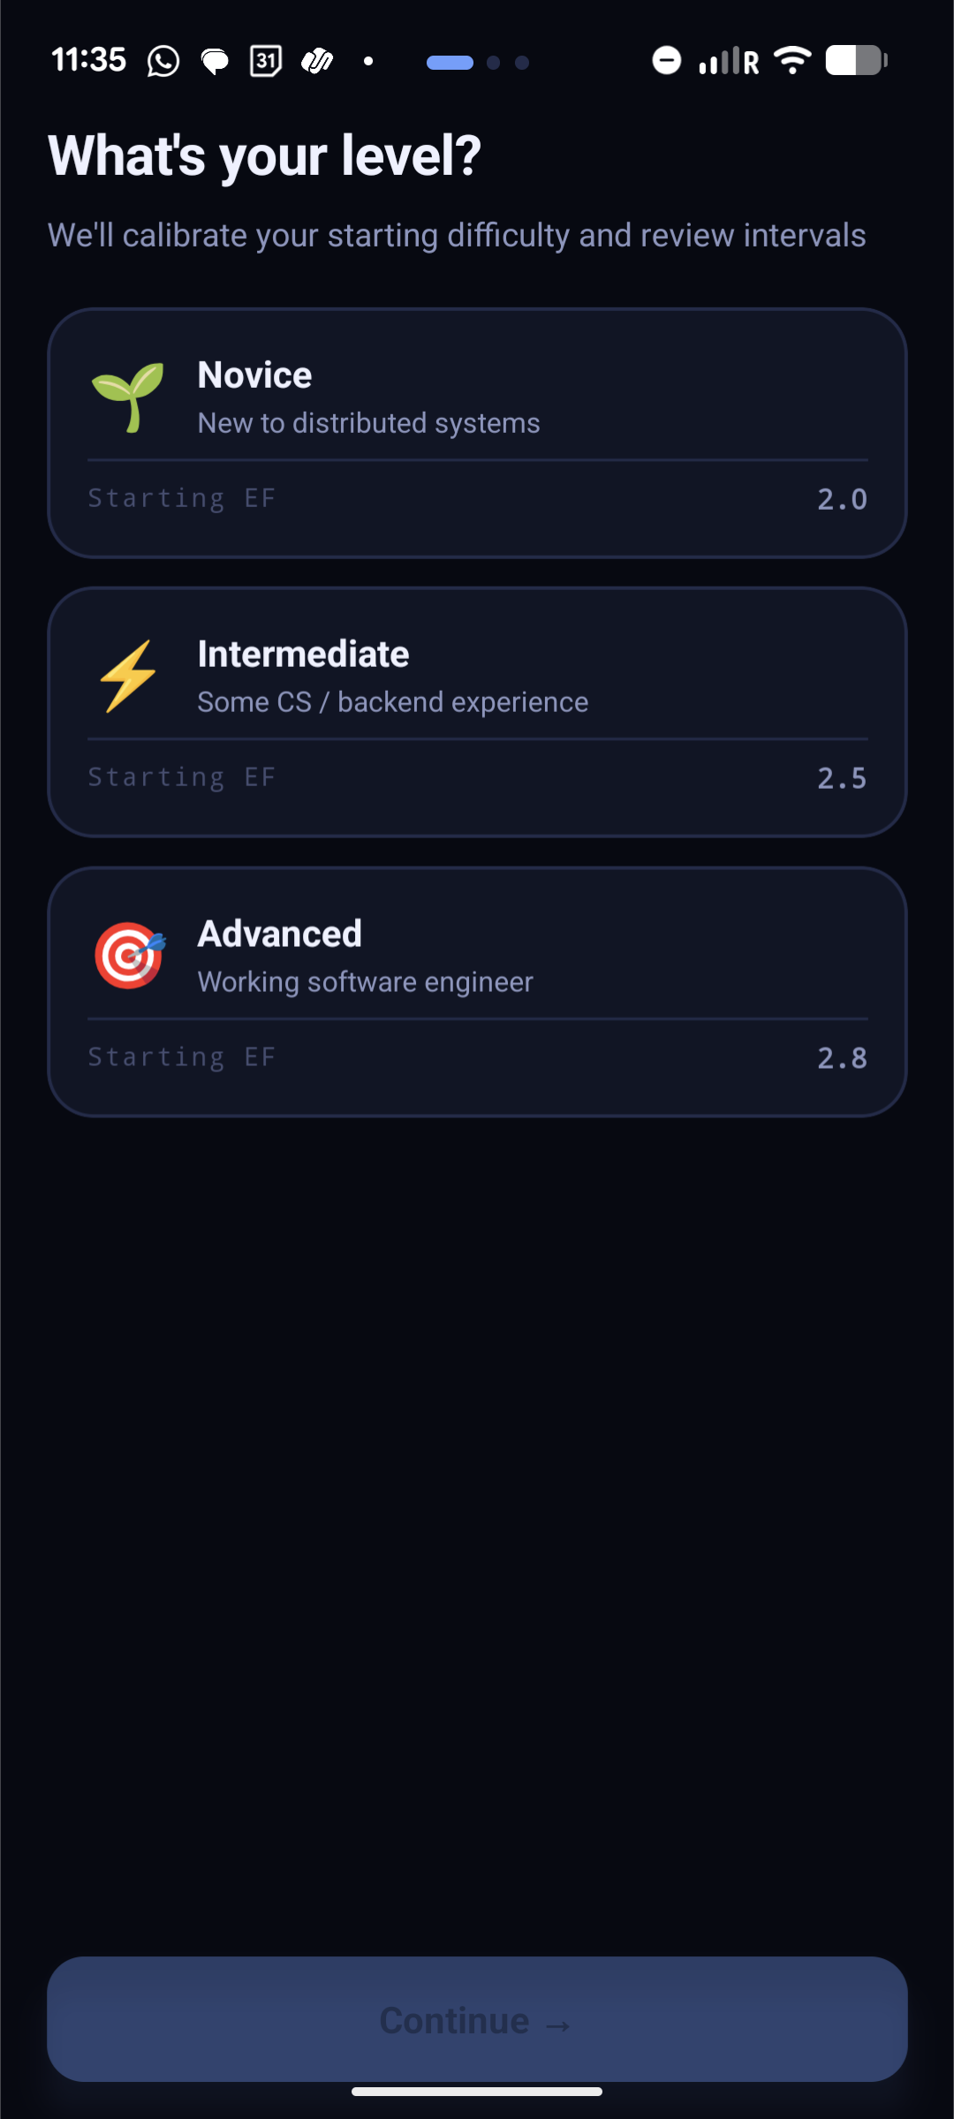Viewport: 954px width, 2119px height.
Task: Choose the Starting EF 2.8 value
Action: pyautogui.click(x=842, y=1057)
